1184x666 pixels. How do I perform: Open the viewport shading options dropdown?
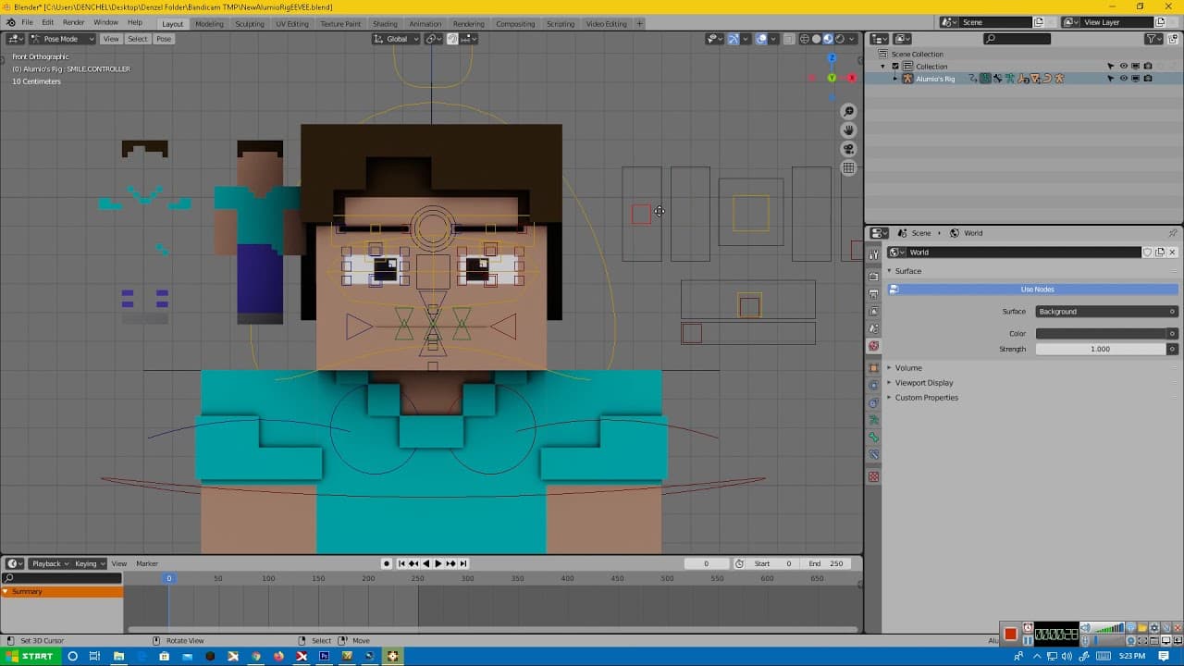tap(852, 39)
